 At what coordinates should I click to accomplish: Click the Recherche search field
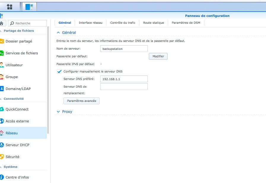(28, 23)
